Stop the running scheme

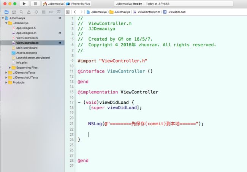tap(35, 4)
